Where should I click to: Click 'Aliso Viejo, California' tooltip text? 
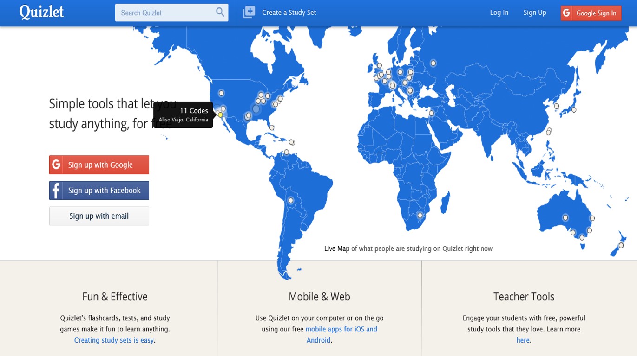(184, 120)
